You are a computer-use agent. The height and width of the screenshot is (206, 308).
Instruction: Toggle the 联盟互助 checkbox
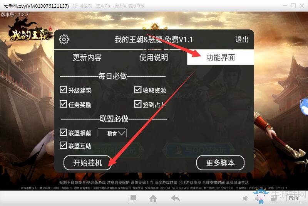(x=63, y=145)
